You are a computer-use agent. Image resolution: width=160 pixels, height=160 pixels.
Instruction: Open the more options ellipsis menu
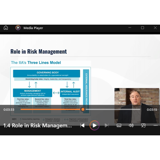[x=156, y=125]
